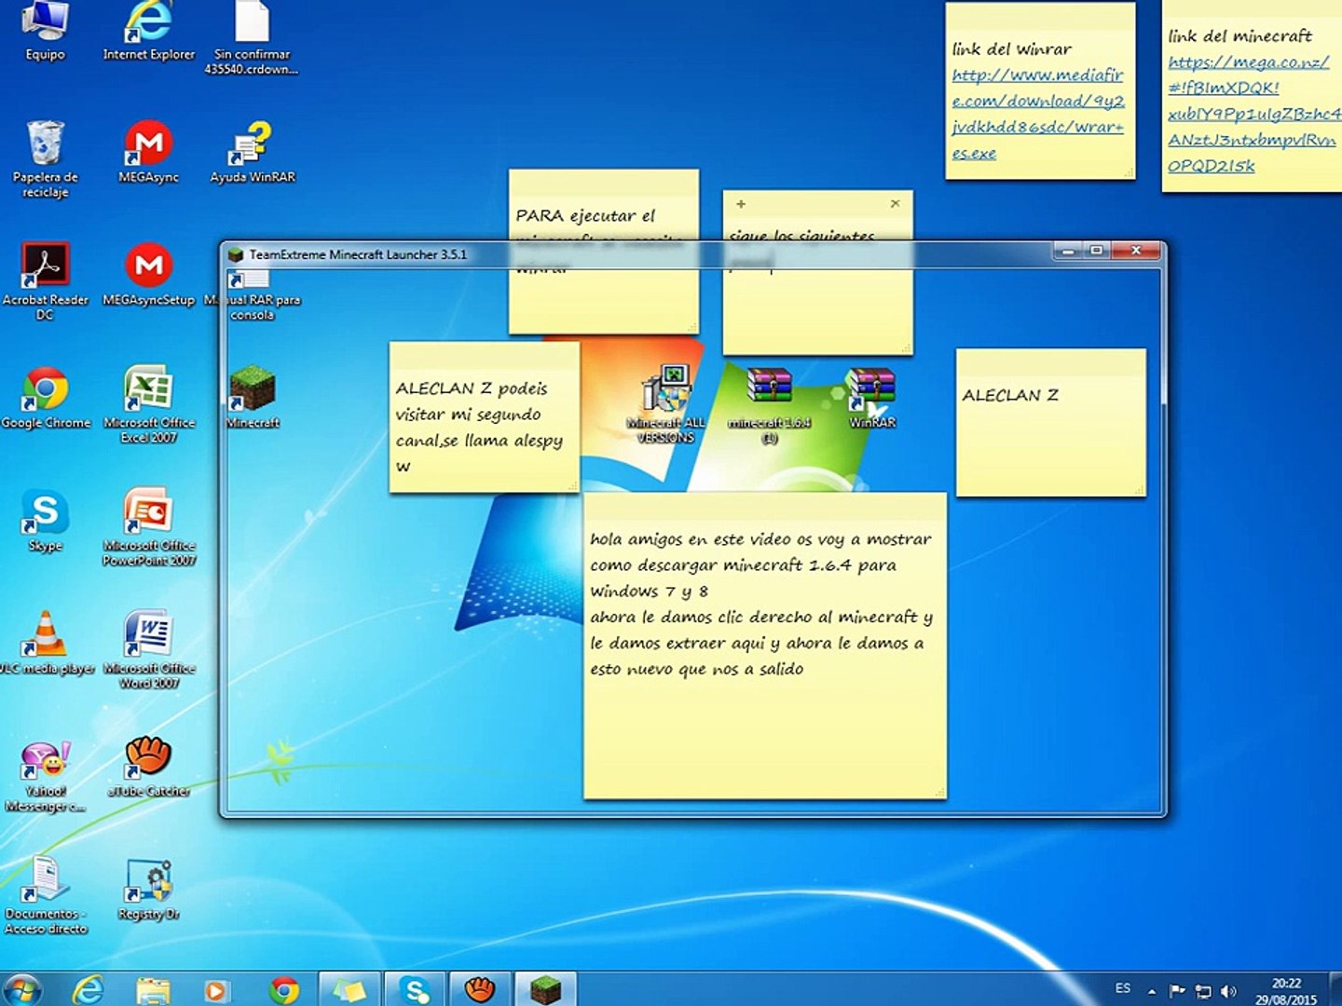Follow the mediafire WinRAR download link
The height and width of the screenshot is (1006, 1342).
pyautogui.click(x=1037, y=101)
